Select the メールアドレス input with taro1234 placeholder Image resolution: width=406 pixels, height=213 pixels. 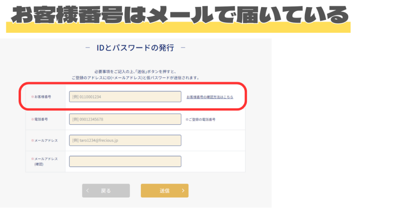[x=125, y=140]
